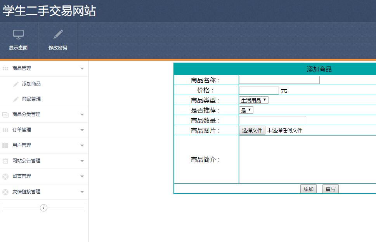The width and height of the screenshot is (376, 242).
Task: Click the 显示桌面 label
Action: [18, 48]
